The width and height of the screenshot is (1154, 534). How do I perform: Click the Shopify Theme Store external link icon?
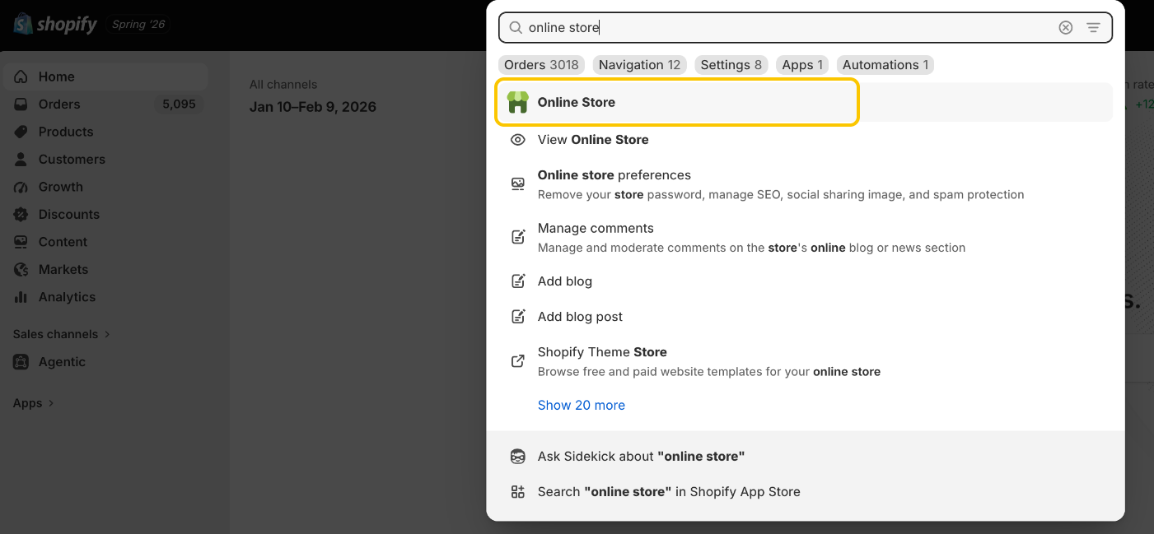(x=517, y=361)
